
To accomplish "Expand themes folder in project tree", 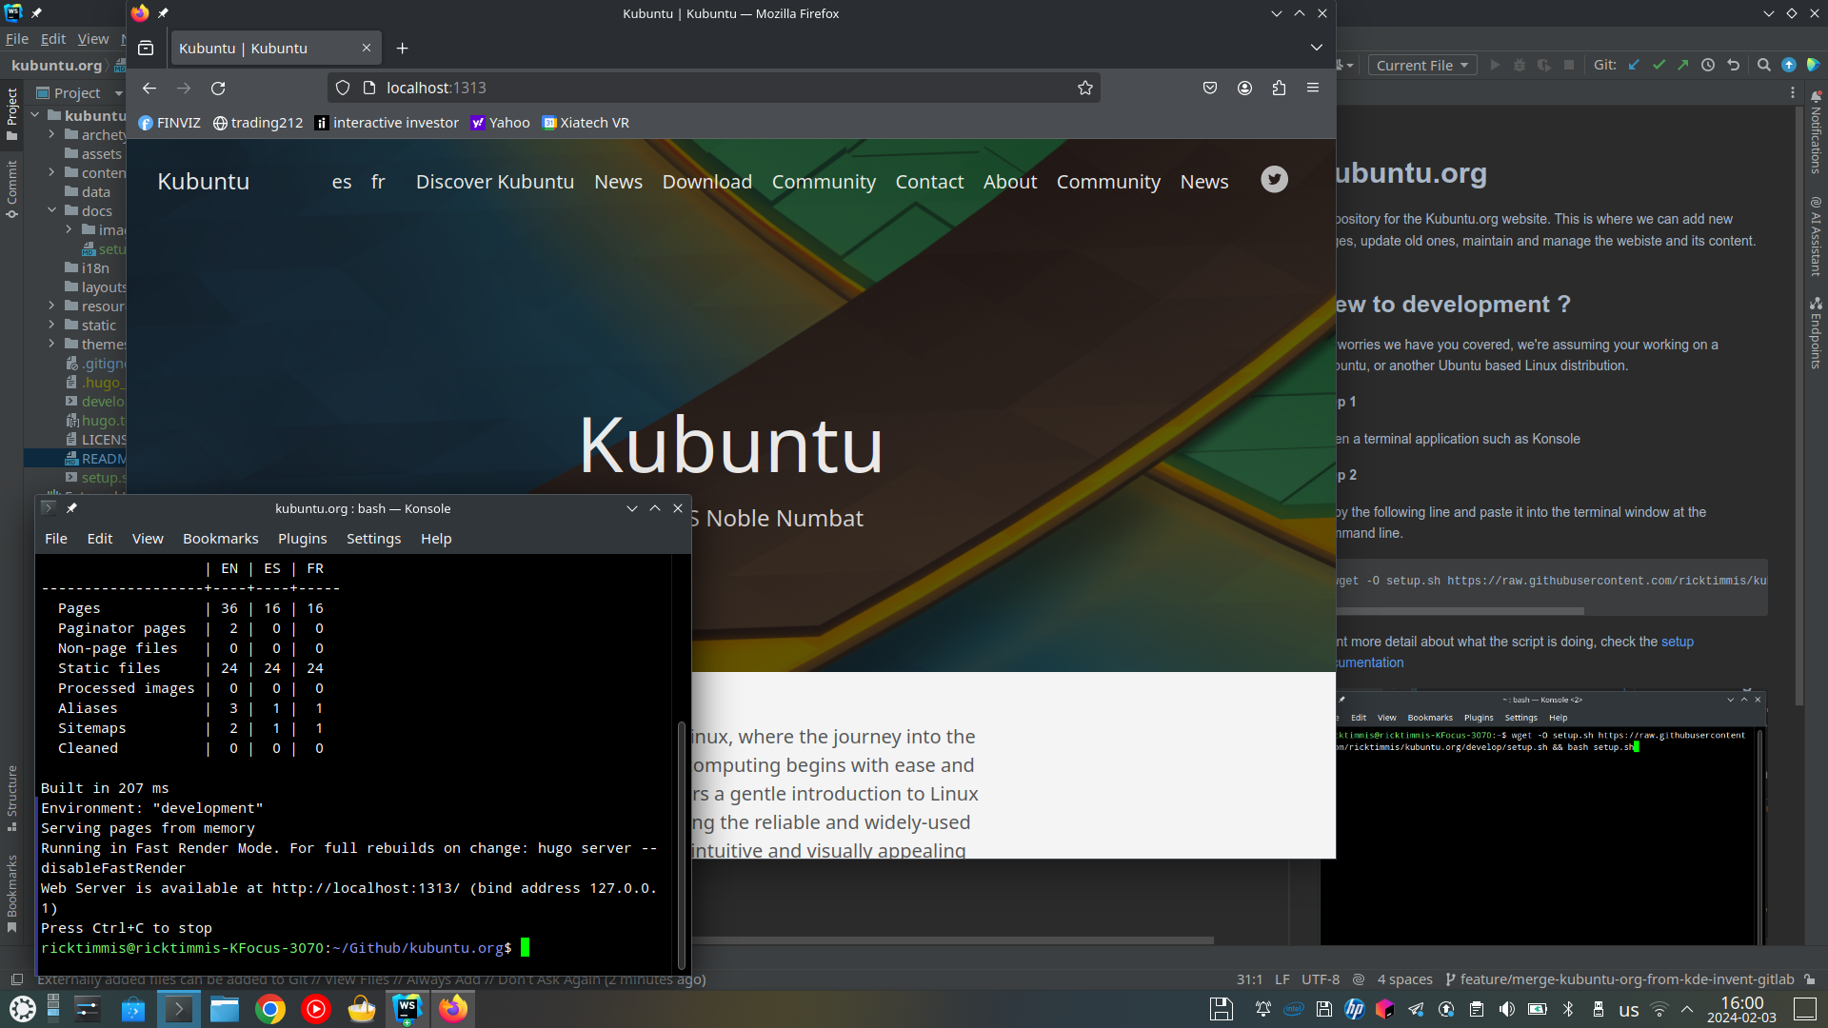I will coord(51,344).
